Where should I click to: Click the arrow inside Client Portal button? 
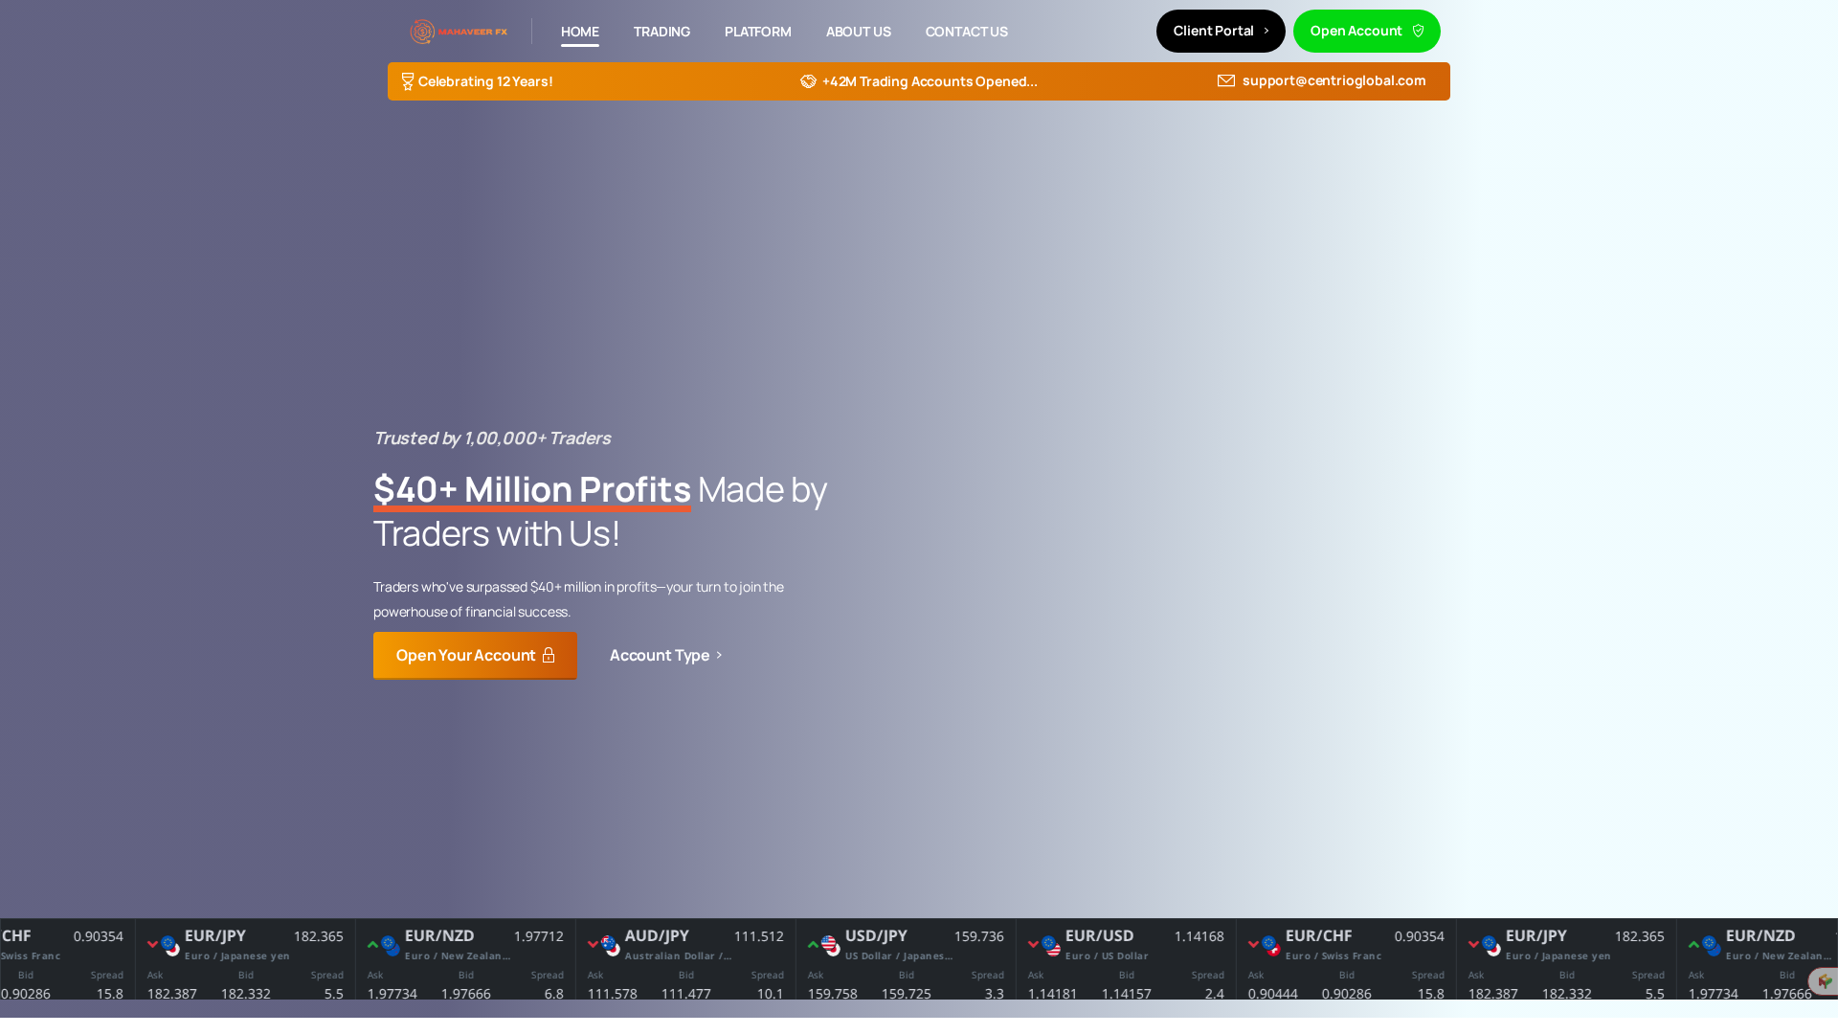pos(1265,31)
